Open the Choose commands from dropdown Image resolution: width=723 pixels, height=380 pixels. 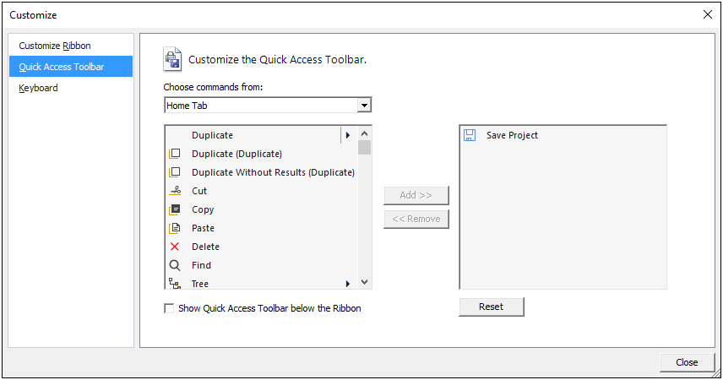click(364, 106)
